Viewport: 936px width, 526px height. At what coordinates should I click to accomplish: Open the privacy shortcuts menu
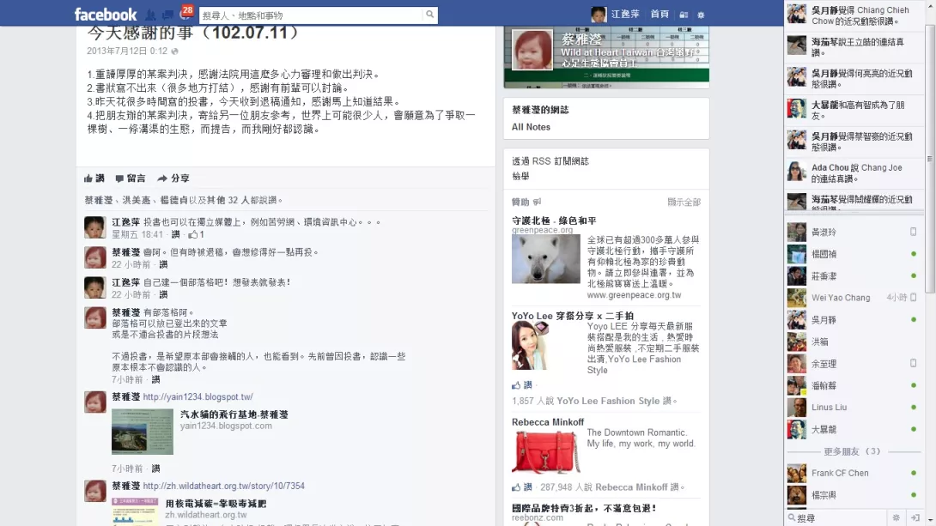coord(684,15)
